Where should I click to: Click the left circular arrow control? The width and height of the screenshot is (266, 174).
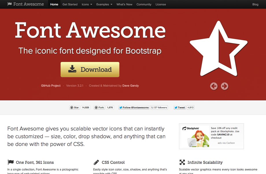214,86
